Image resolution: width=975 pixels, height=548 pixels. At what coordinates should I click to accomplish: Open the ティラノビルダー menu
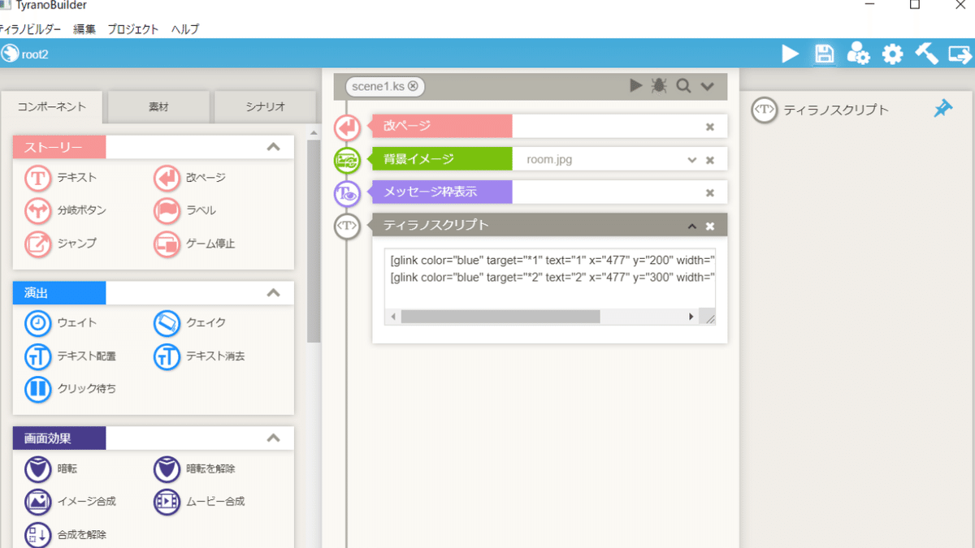coord(31,29)
